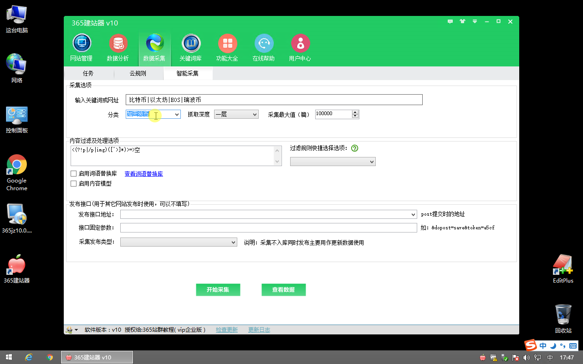Decrease 采集最大值 with down arrow
This screenshot has width=583, height=364.
355,116
